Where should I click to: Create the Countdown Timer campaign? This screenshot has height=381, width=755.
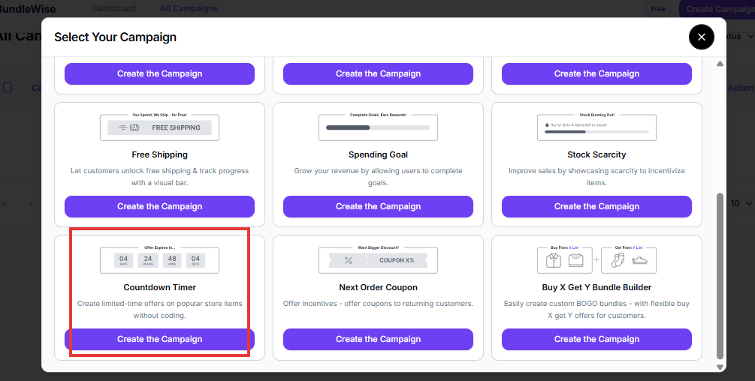[x=159, y=339]
